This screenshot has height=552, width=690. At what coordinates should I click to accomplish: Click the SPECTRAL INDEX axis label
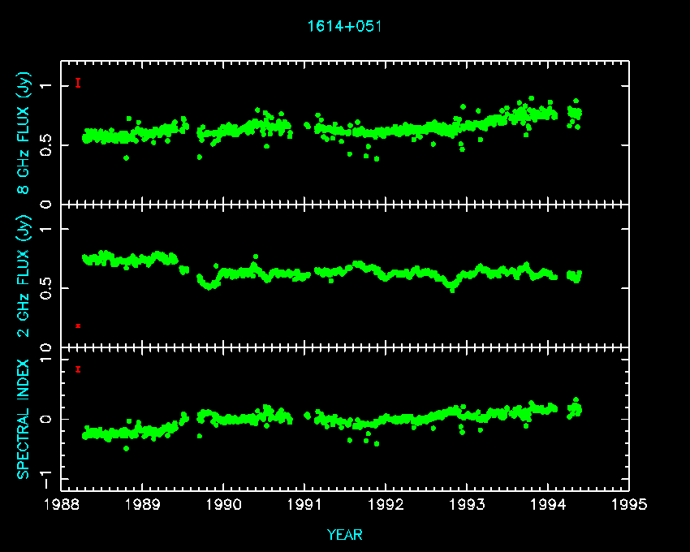pyautogui.click(x=24, y=418)
